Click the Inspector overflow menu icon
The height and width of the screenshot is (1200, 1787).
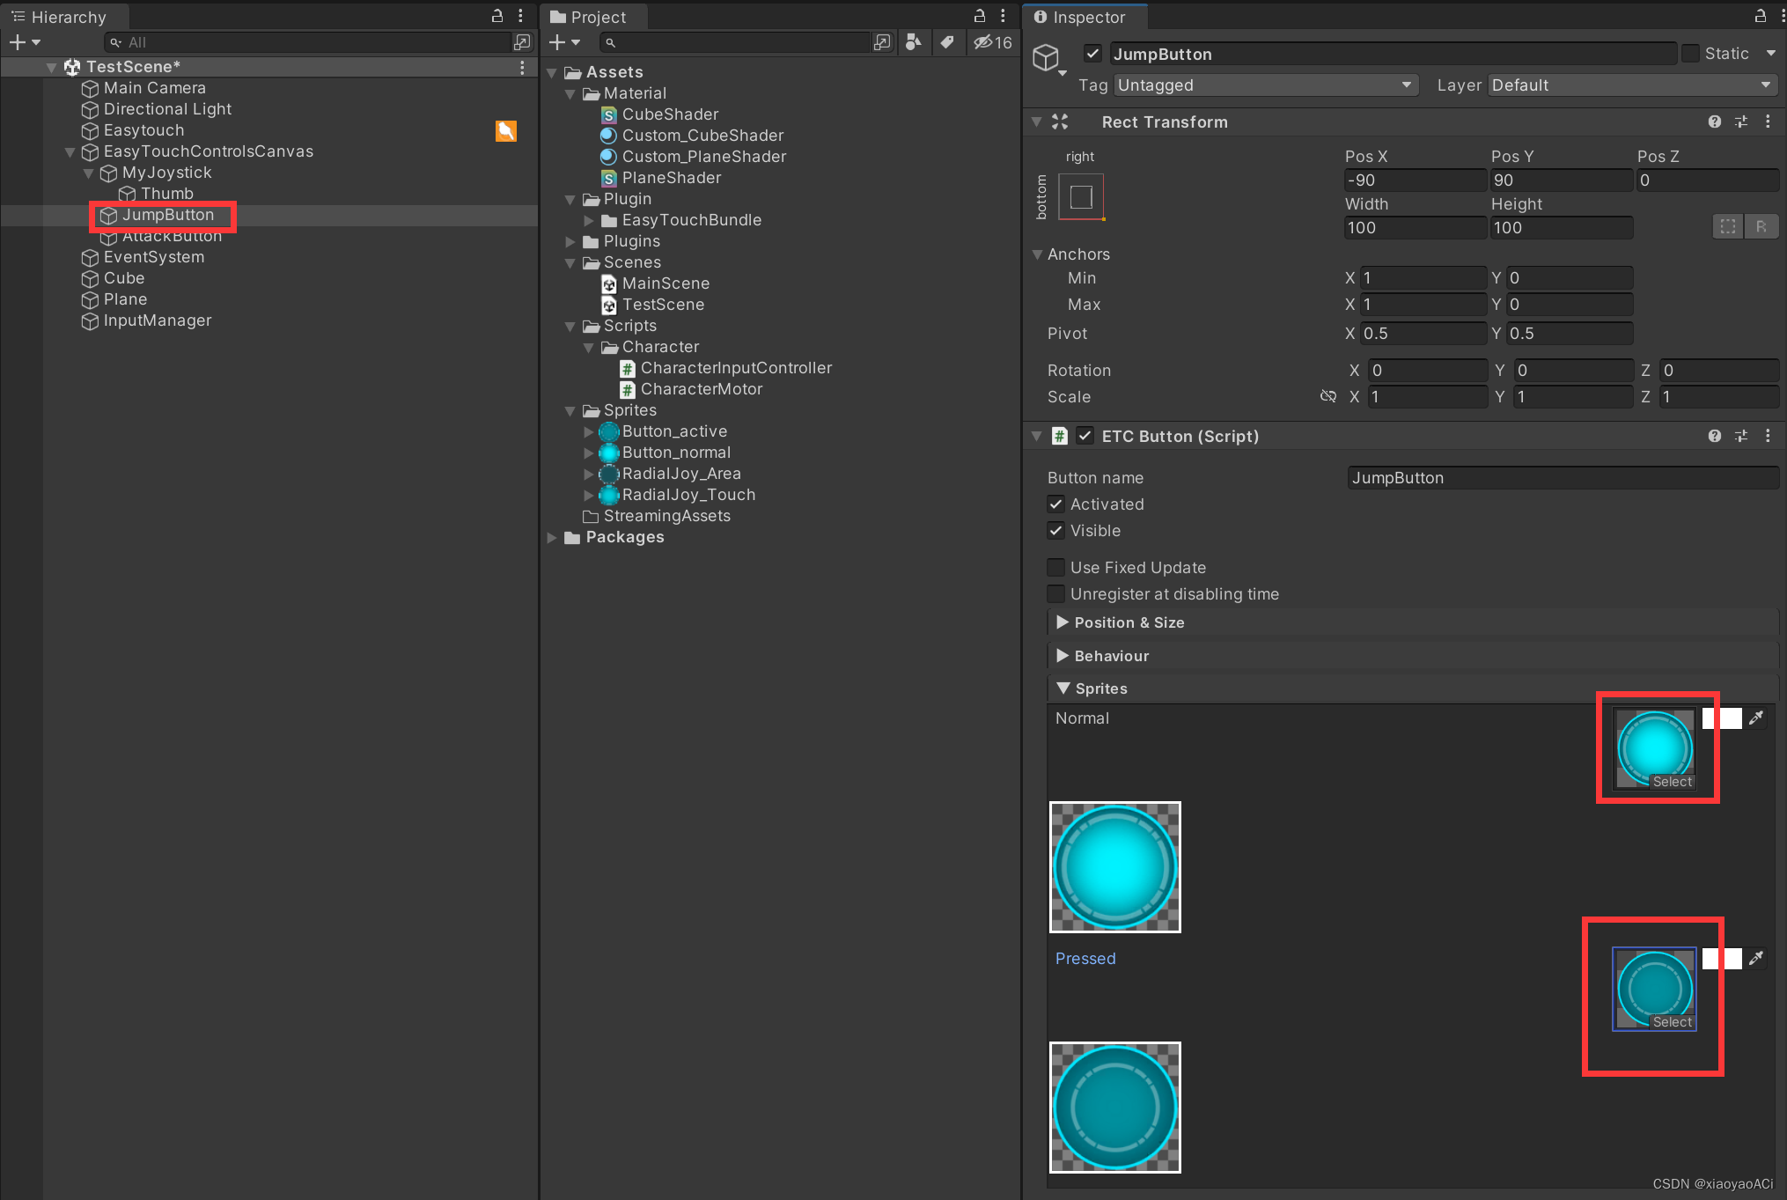click(1782, 16)
